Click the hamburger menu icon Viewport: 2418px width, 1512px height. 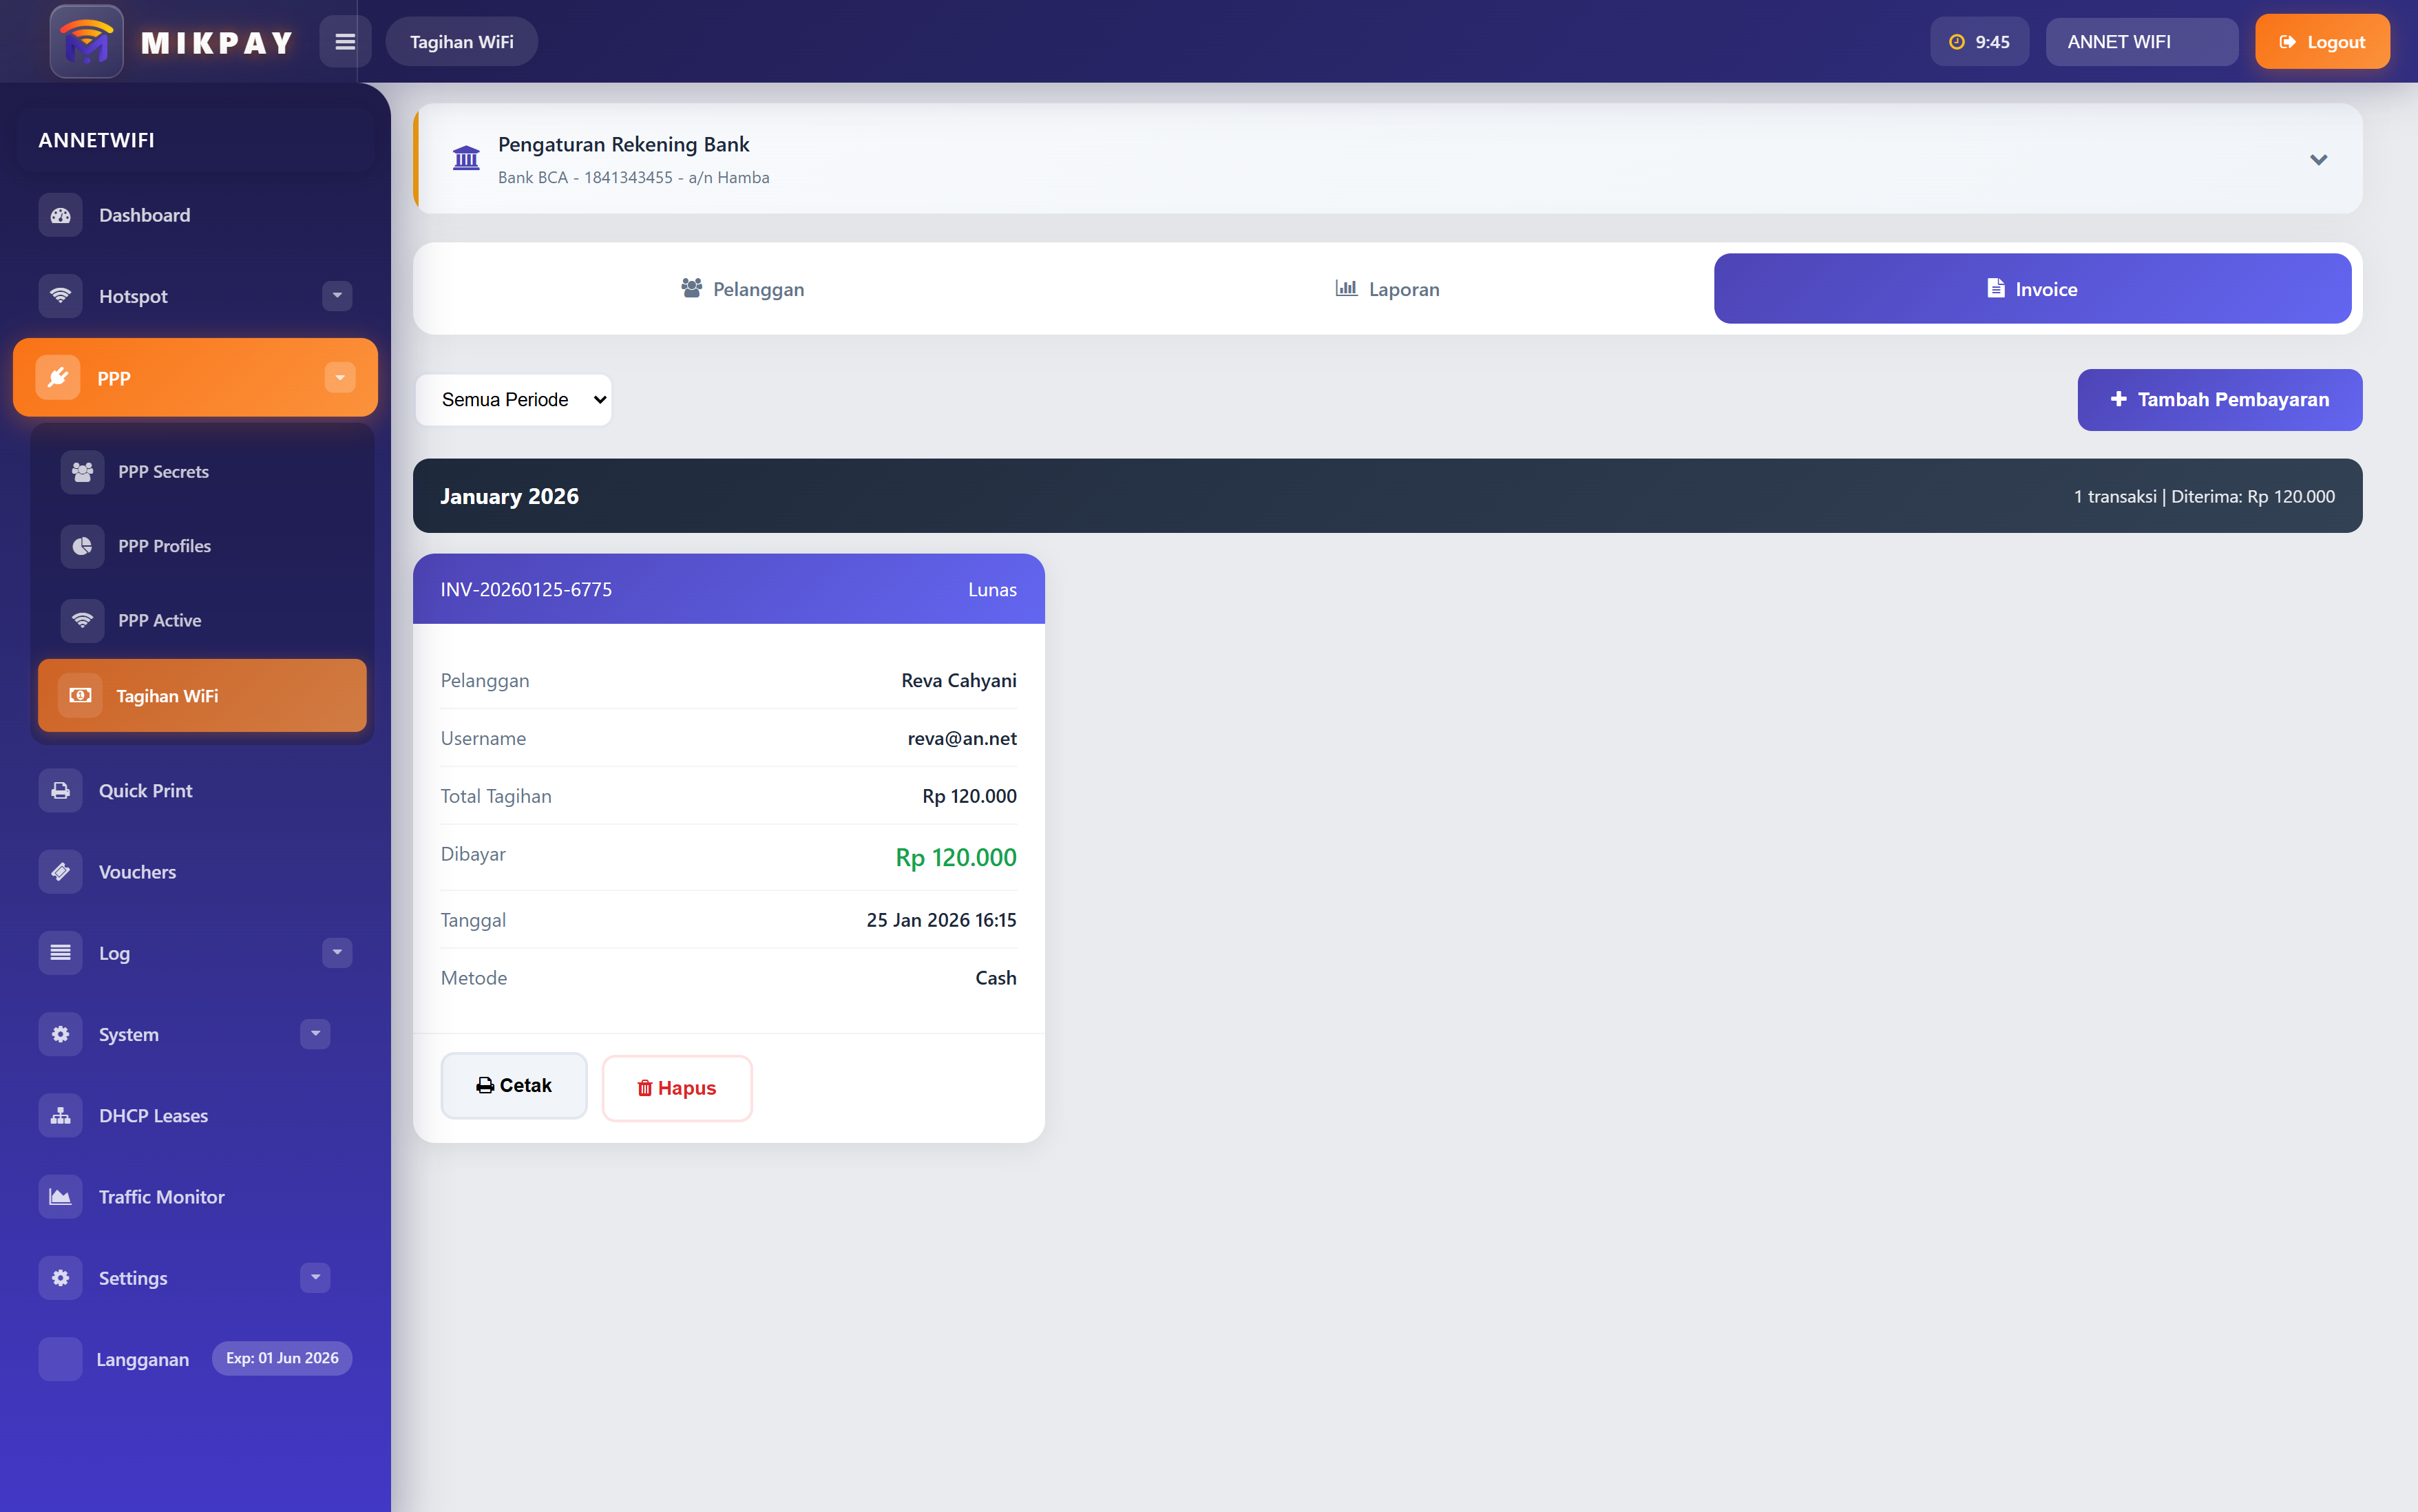click(x=345, y=42)
